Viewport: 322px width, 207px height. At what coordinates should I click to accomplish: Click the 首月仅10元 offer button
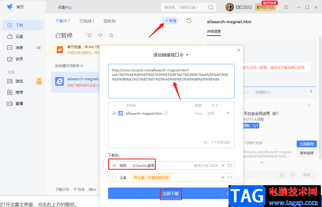[x=265, y=7]
